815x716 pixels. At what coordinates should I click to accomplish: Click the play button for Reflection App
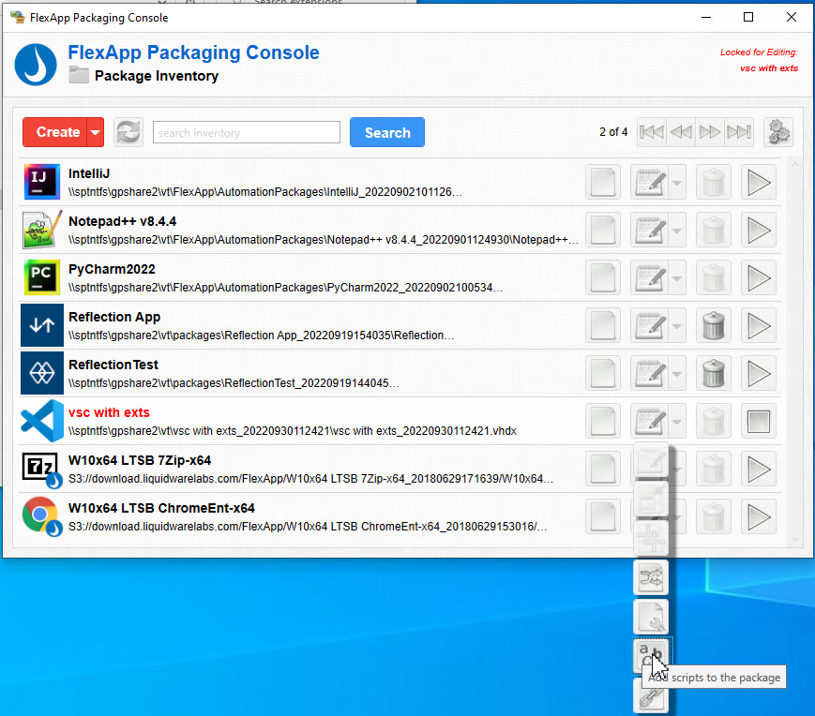(x=759, y=325)
